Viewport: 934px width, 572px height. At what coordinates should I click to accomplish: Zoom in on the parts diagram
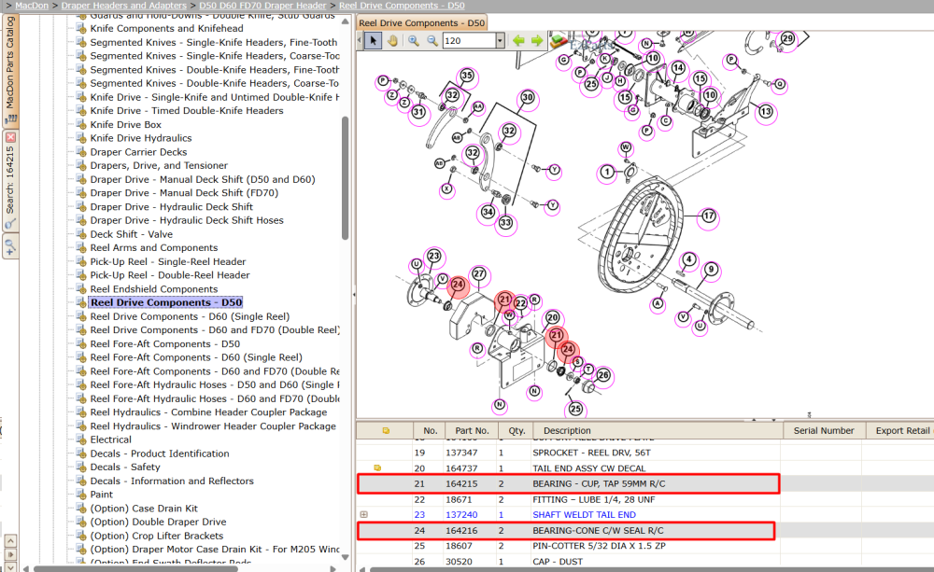[x=414, y=40]
